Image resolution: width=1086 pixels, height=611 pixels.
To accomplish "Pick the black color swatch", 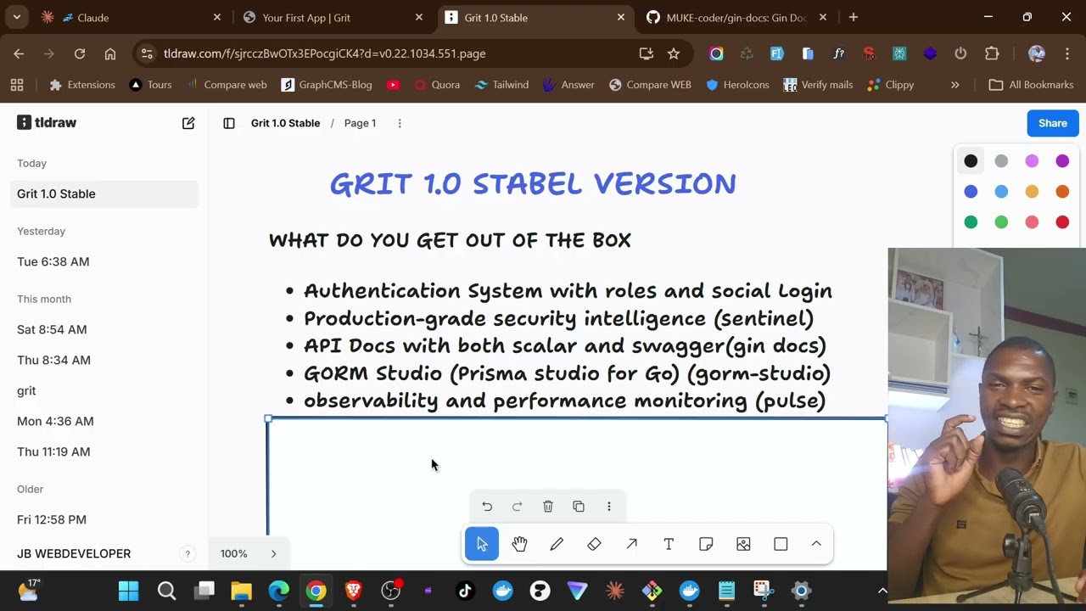I will [971, 161].
